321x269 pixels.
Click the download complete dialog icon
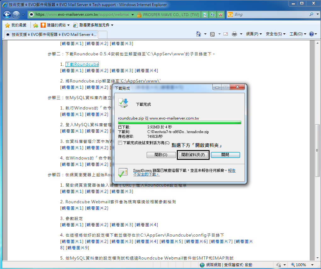(x=123, y=103)
